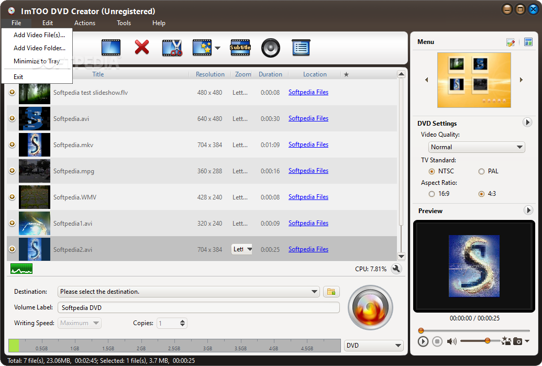This screenshot has width=542, height=366.
Task: Open Softpedia Files link for Softpedia.mkv
Action: tap(308, 145)
